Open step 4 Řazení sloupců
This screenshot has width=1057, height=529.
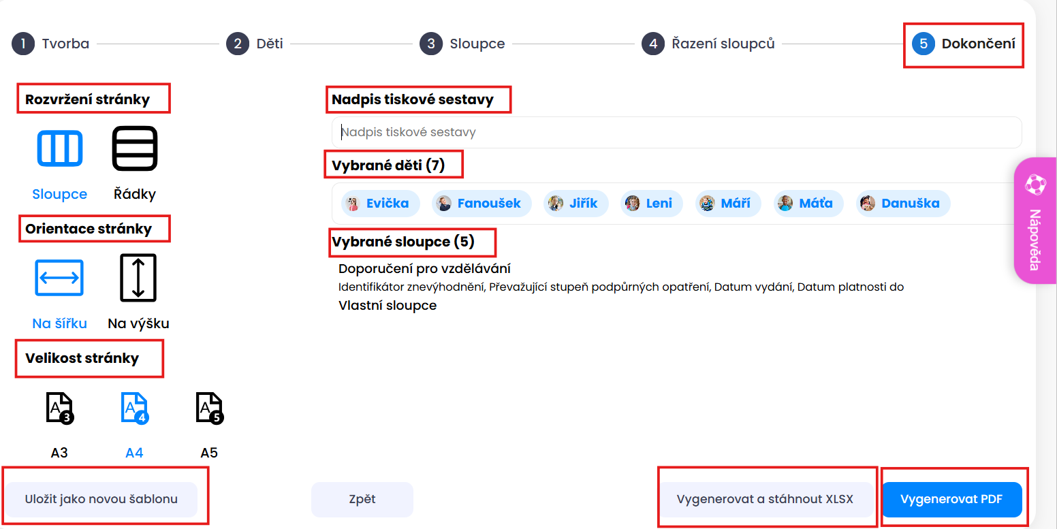(708, 44)
